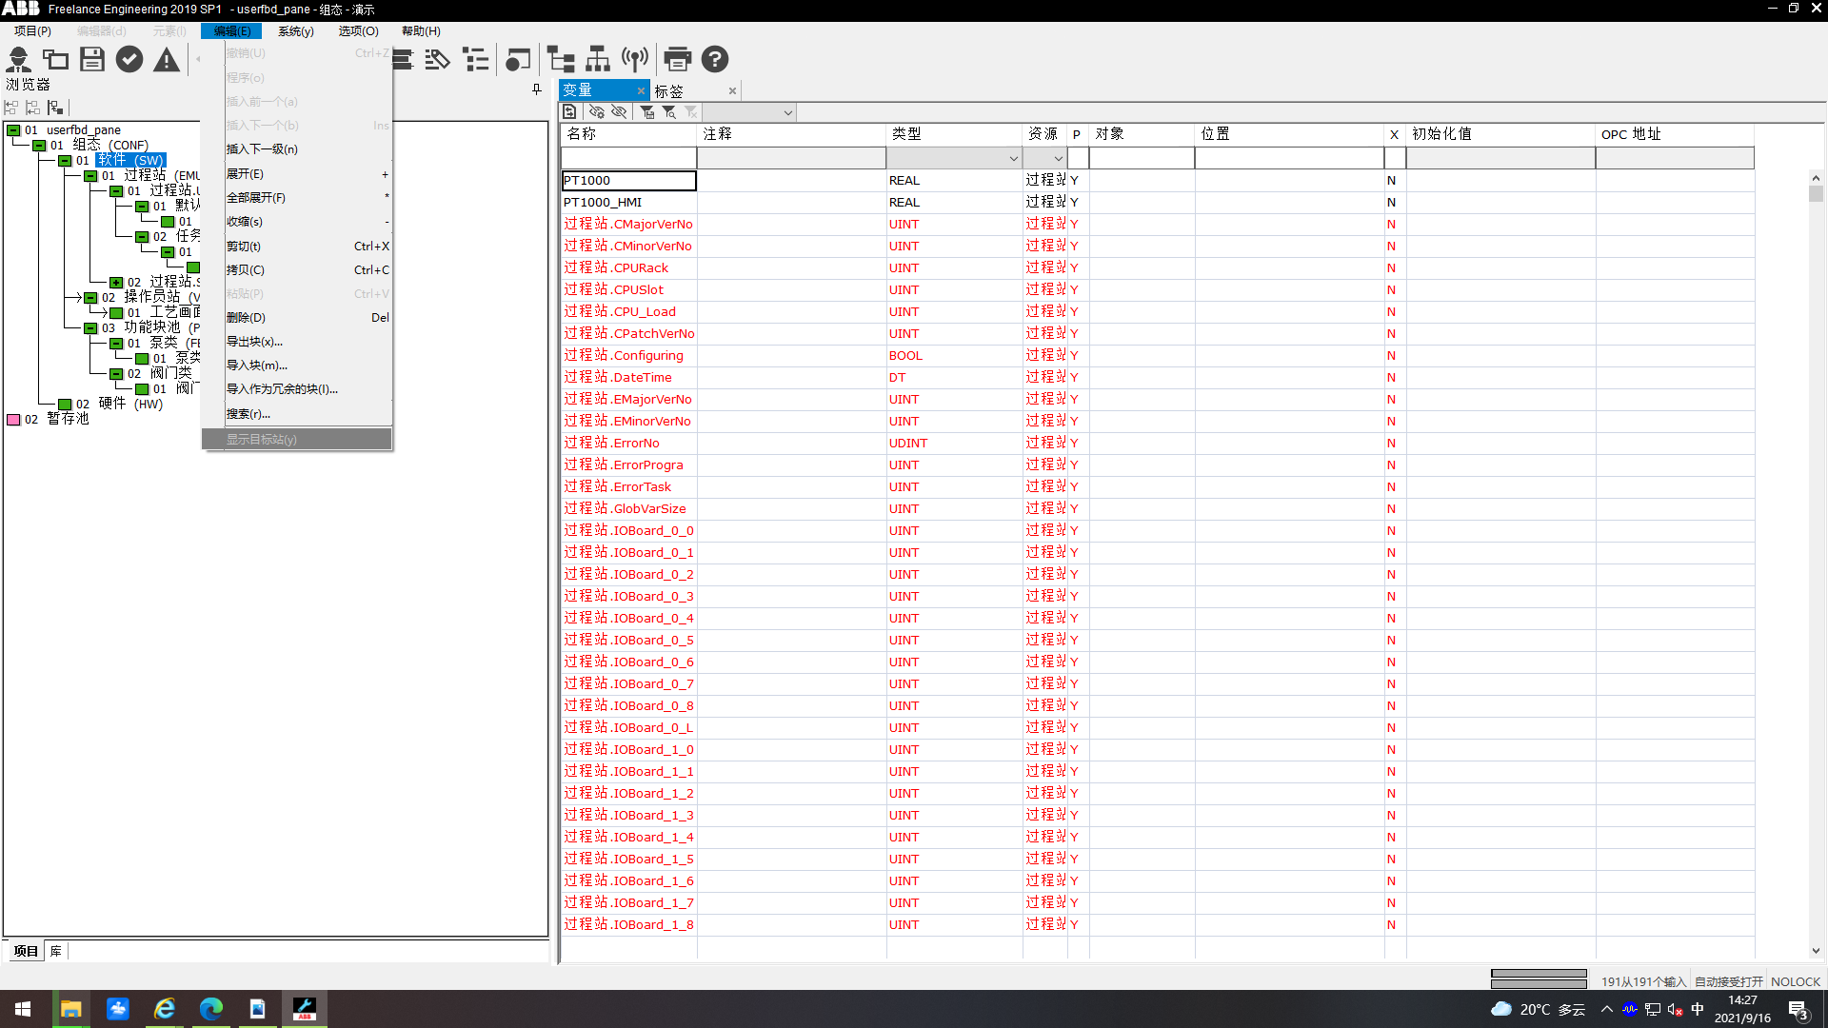Toggle the hide columns eye icon

coord(619,112)
